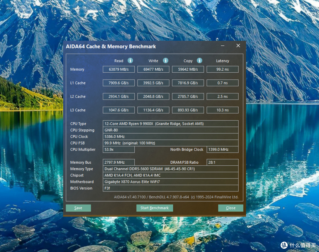Click the Copy column header

pyautogui.click(x=188, y=61)
